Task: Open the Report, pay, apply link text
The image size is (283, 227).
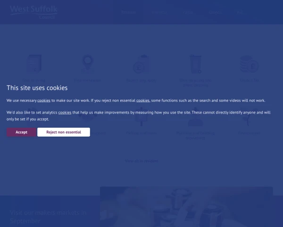Action: (141, 80)
